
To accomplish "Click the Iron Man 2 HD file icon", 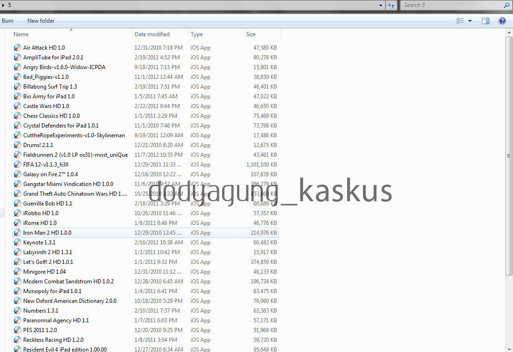I will coord(17,233).
